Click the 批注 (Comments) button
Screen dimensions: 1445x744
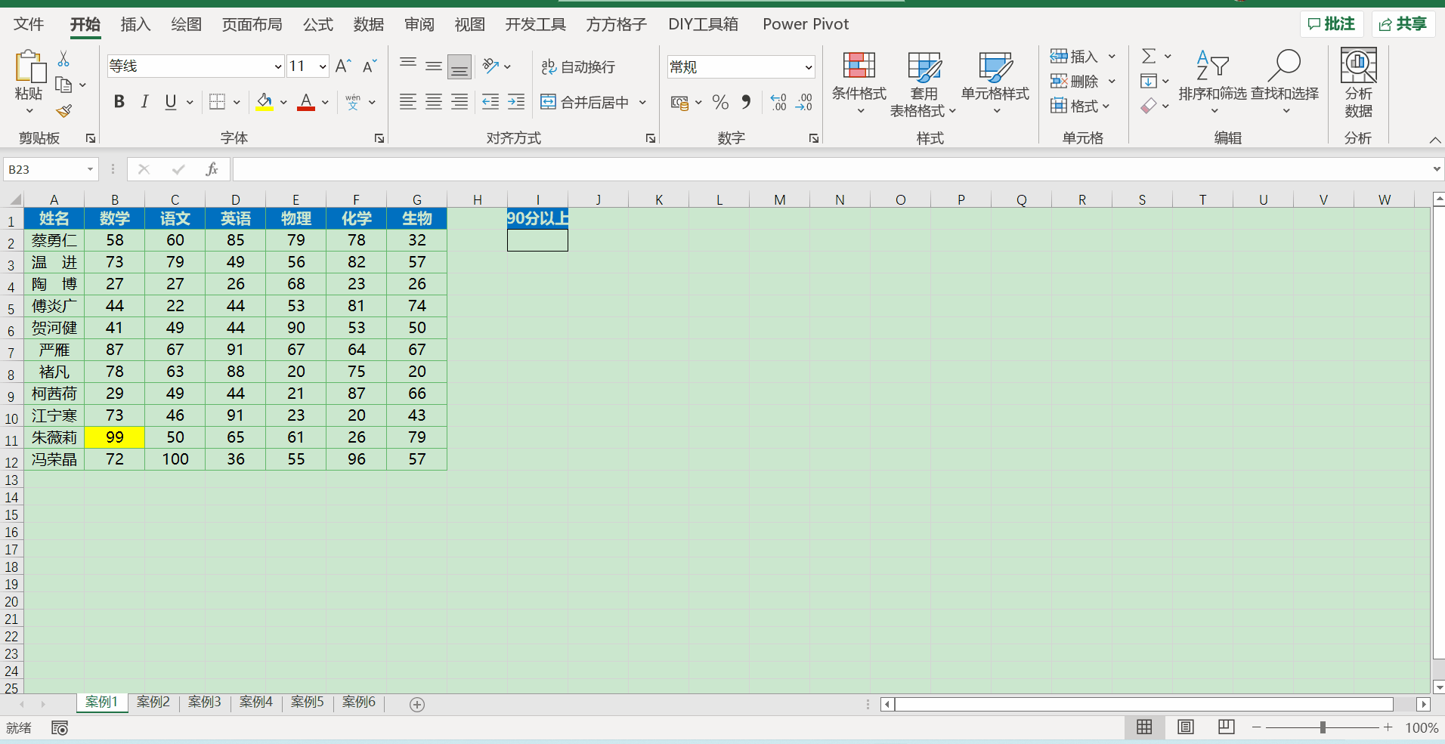[1331, 24]
